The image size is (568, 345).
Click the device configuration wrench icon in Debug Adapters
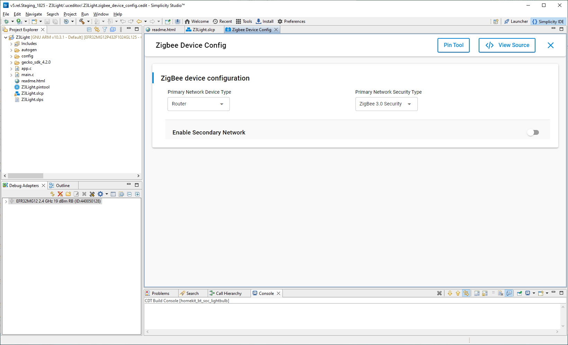tap(92, 194)
